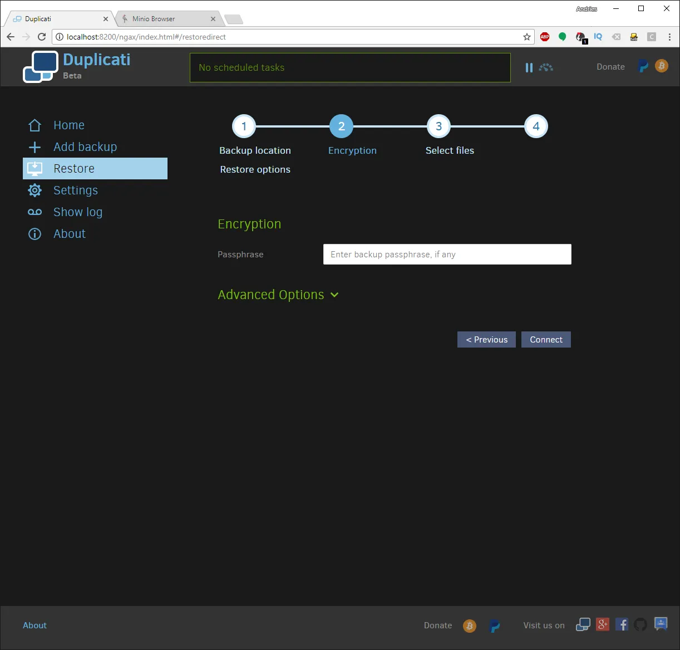The image size is (680, 650).
Task: Click the Adblock Plus extension icon
Action: point(545,37)
